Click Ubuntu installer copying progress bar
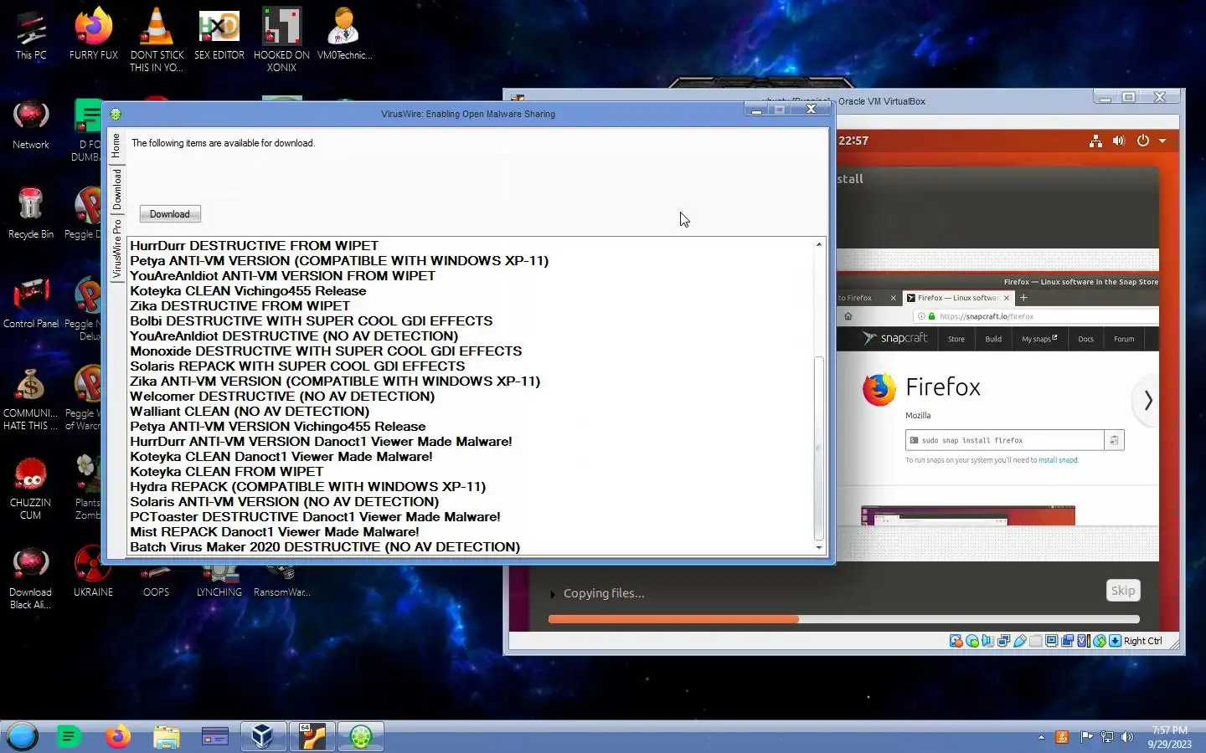This screenshot has height=753, width=1206. (x=843, y=619)
